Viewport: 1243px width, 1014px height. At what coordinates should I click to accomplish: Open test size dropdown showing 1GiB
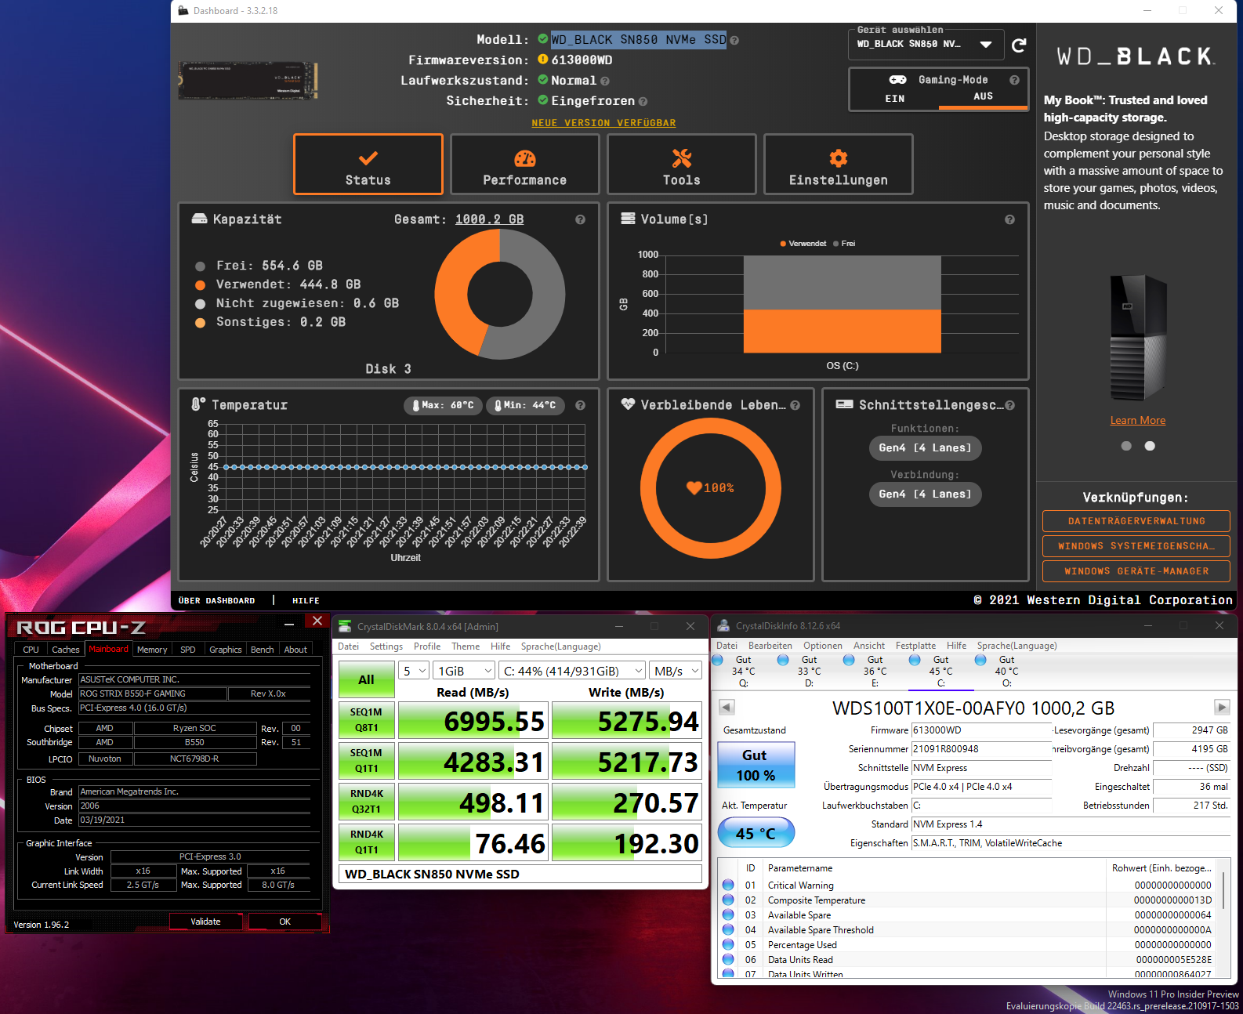tap(465, 671)
